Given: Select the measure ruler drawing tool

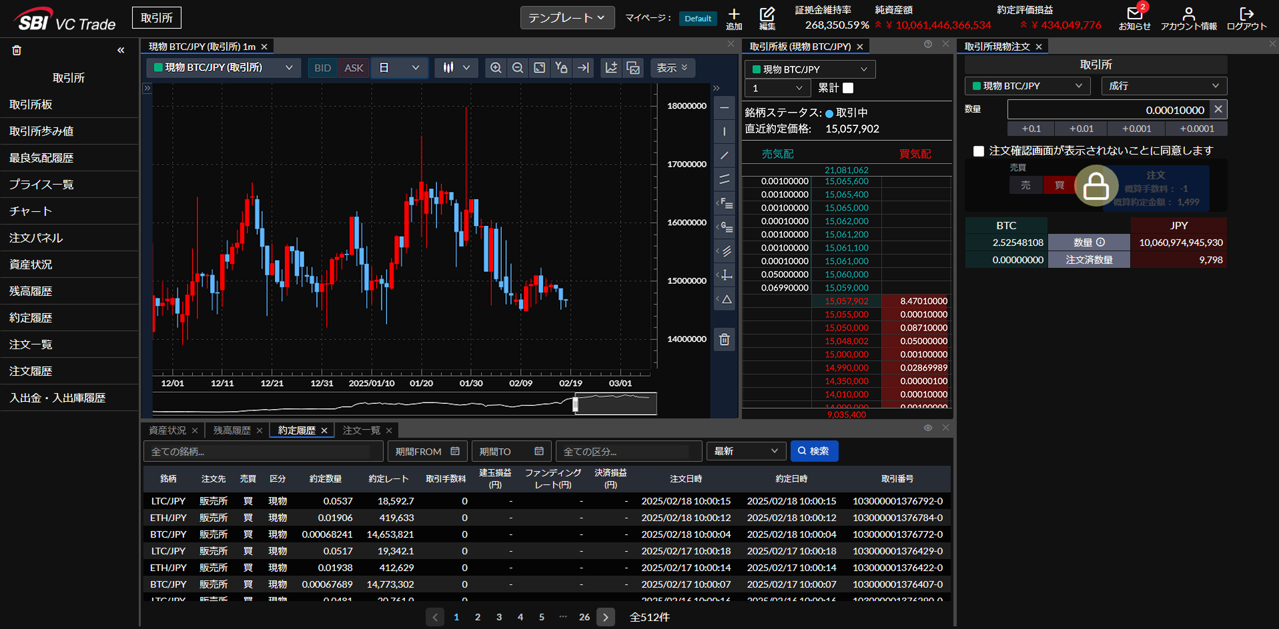Looking at the screenshot, I should point(725,275).
